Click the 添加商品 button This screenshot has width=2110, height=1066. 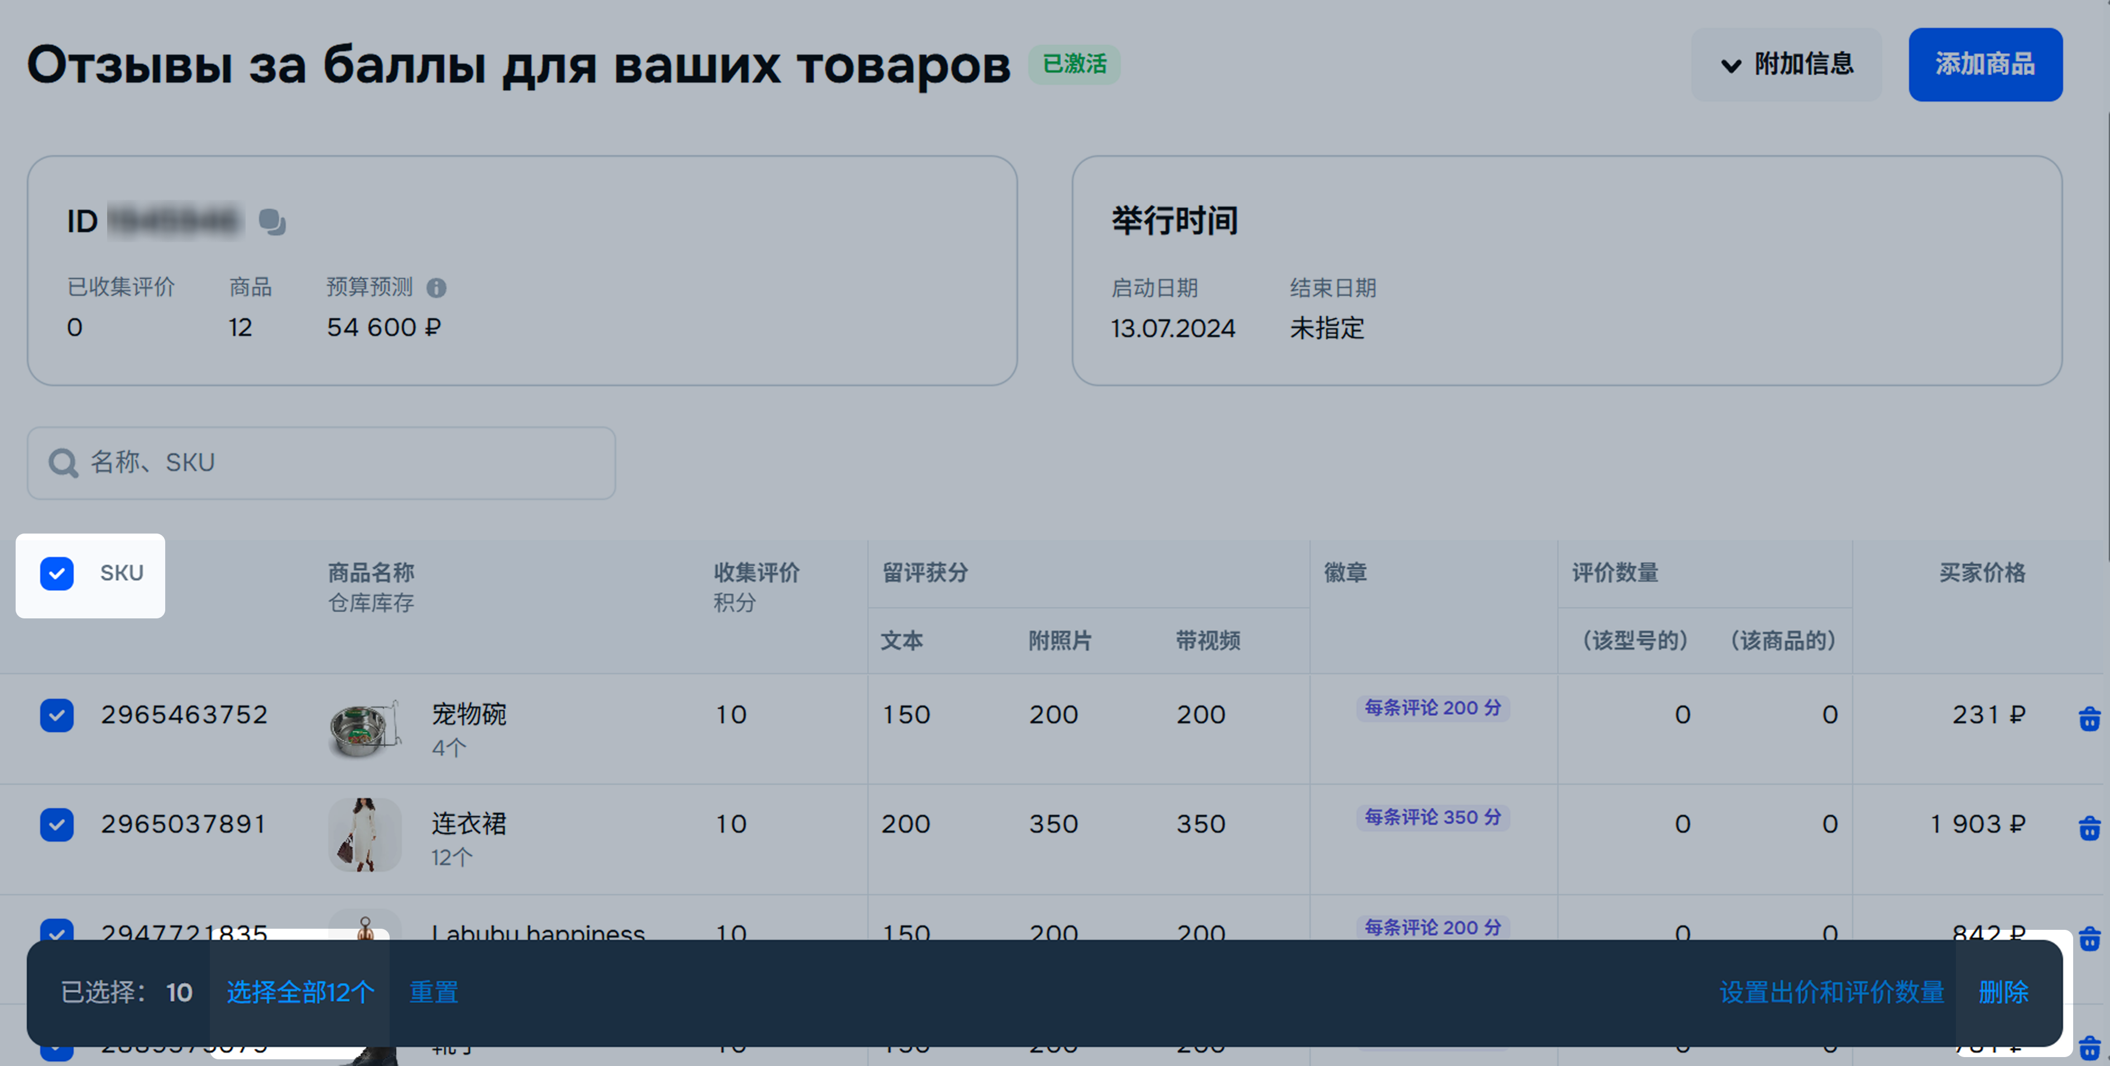(x=1984, y=65)
